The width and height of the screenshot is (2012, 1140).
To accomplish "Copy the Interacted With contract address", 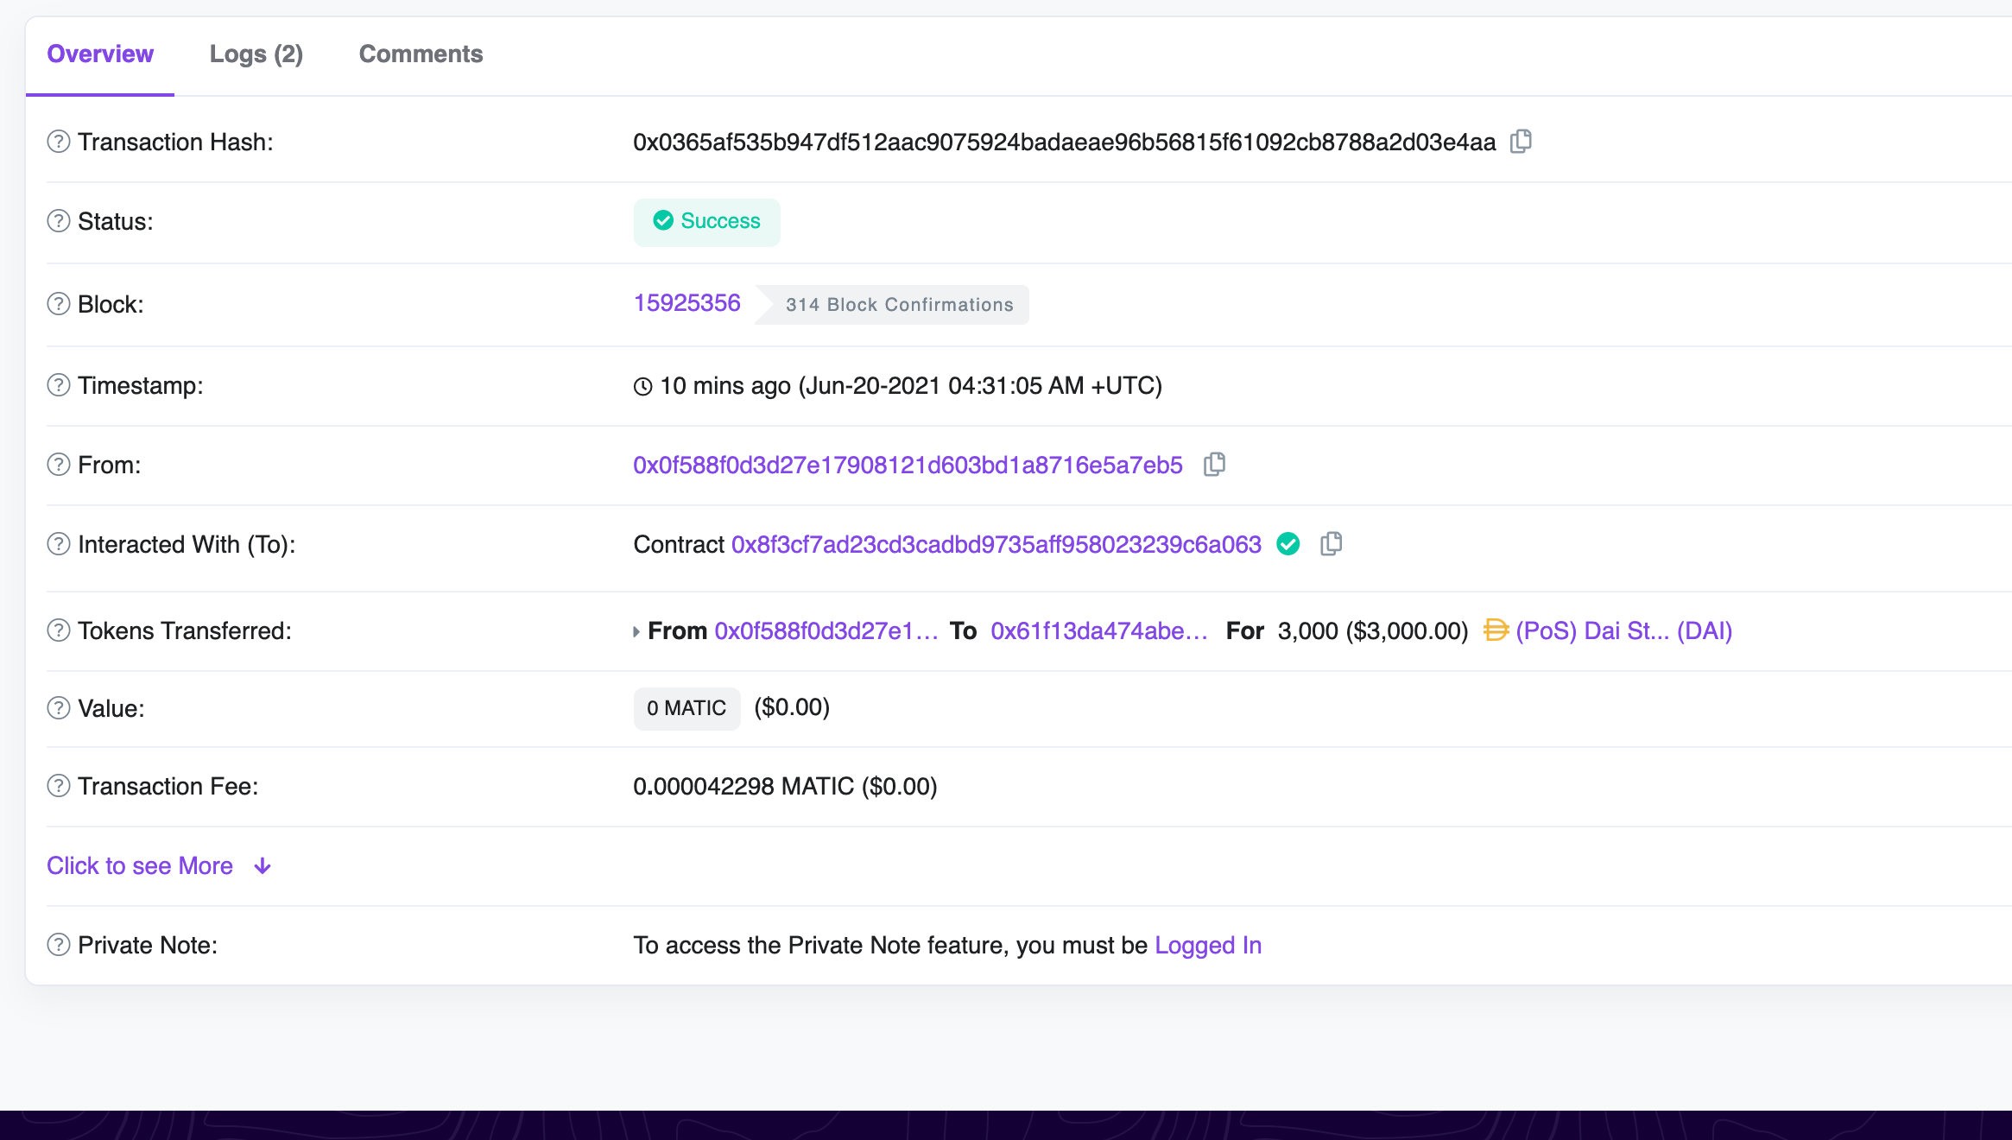I will point(1331,544).
